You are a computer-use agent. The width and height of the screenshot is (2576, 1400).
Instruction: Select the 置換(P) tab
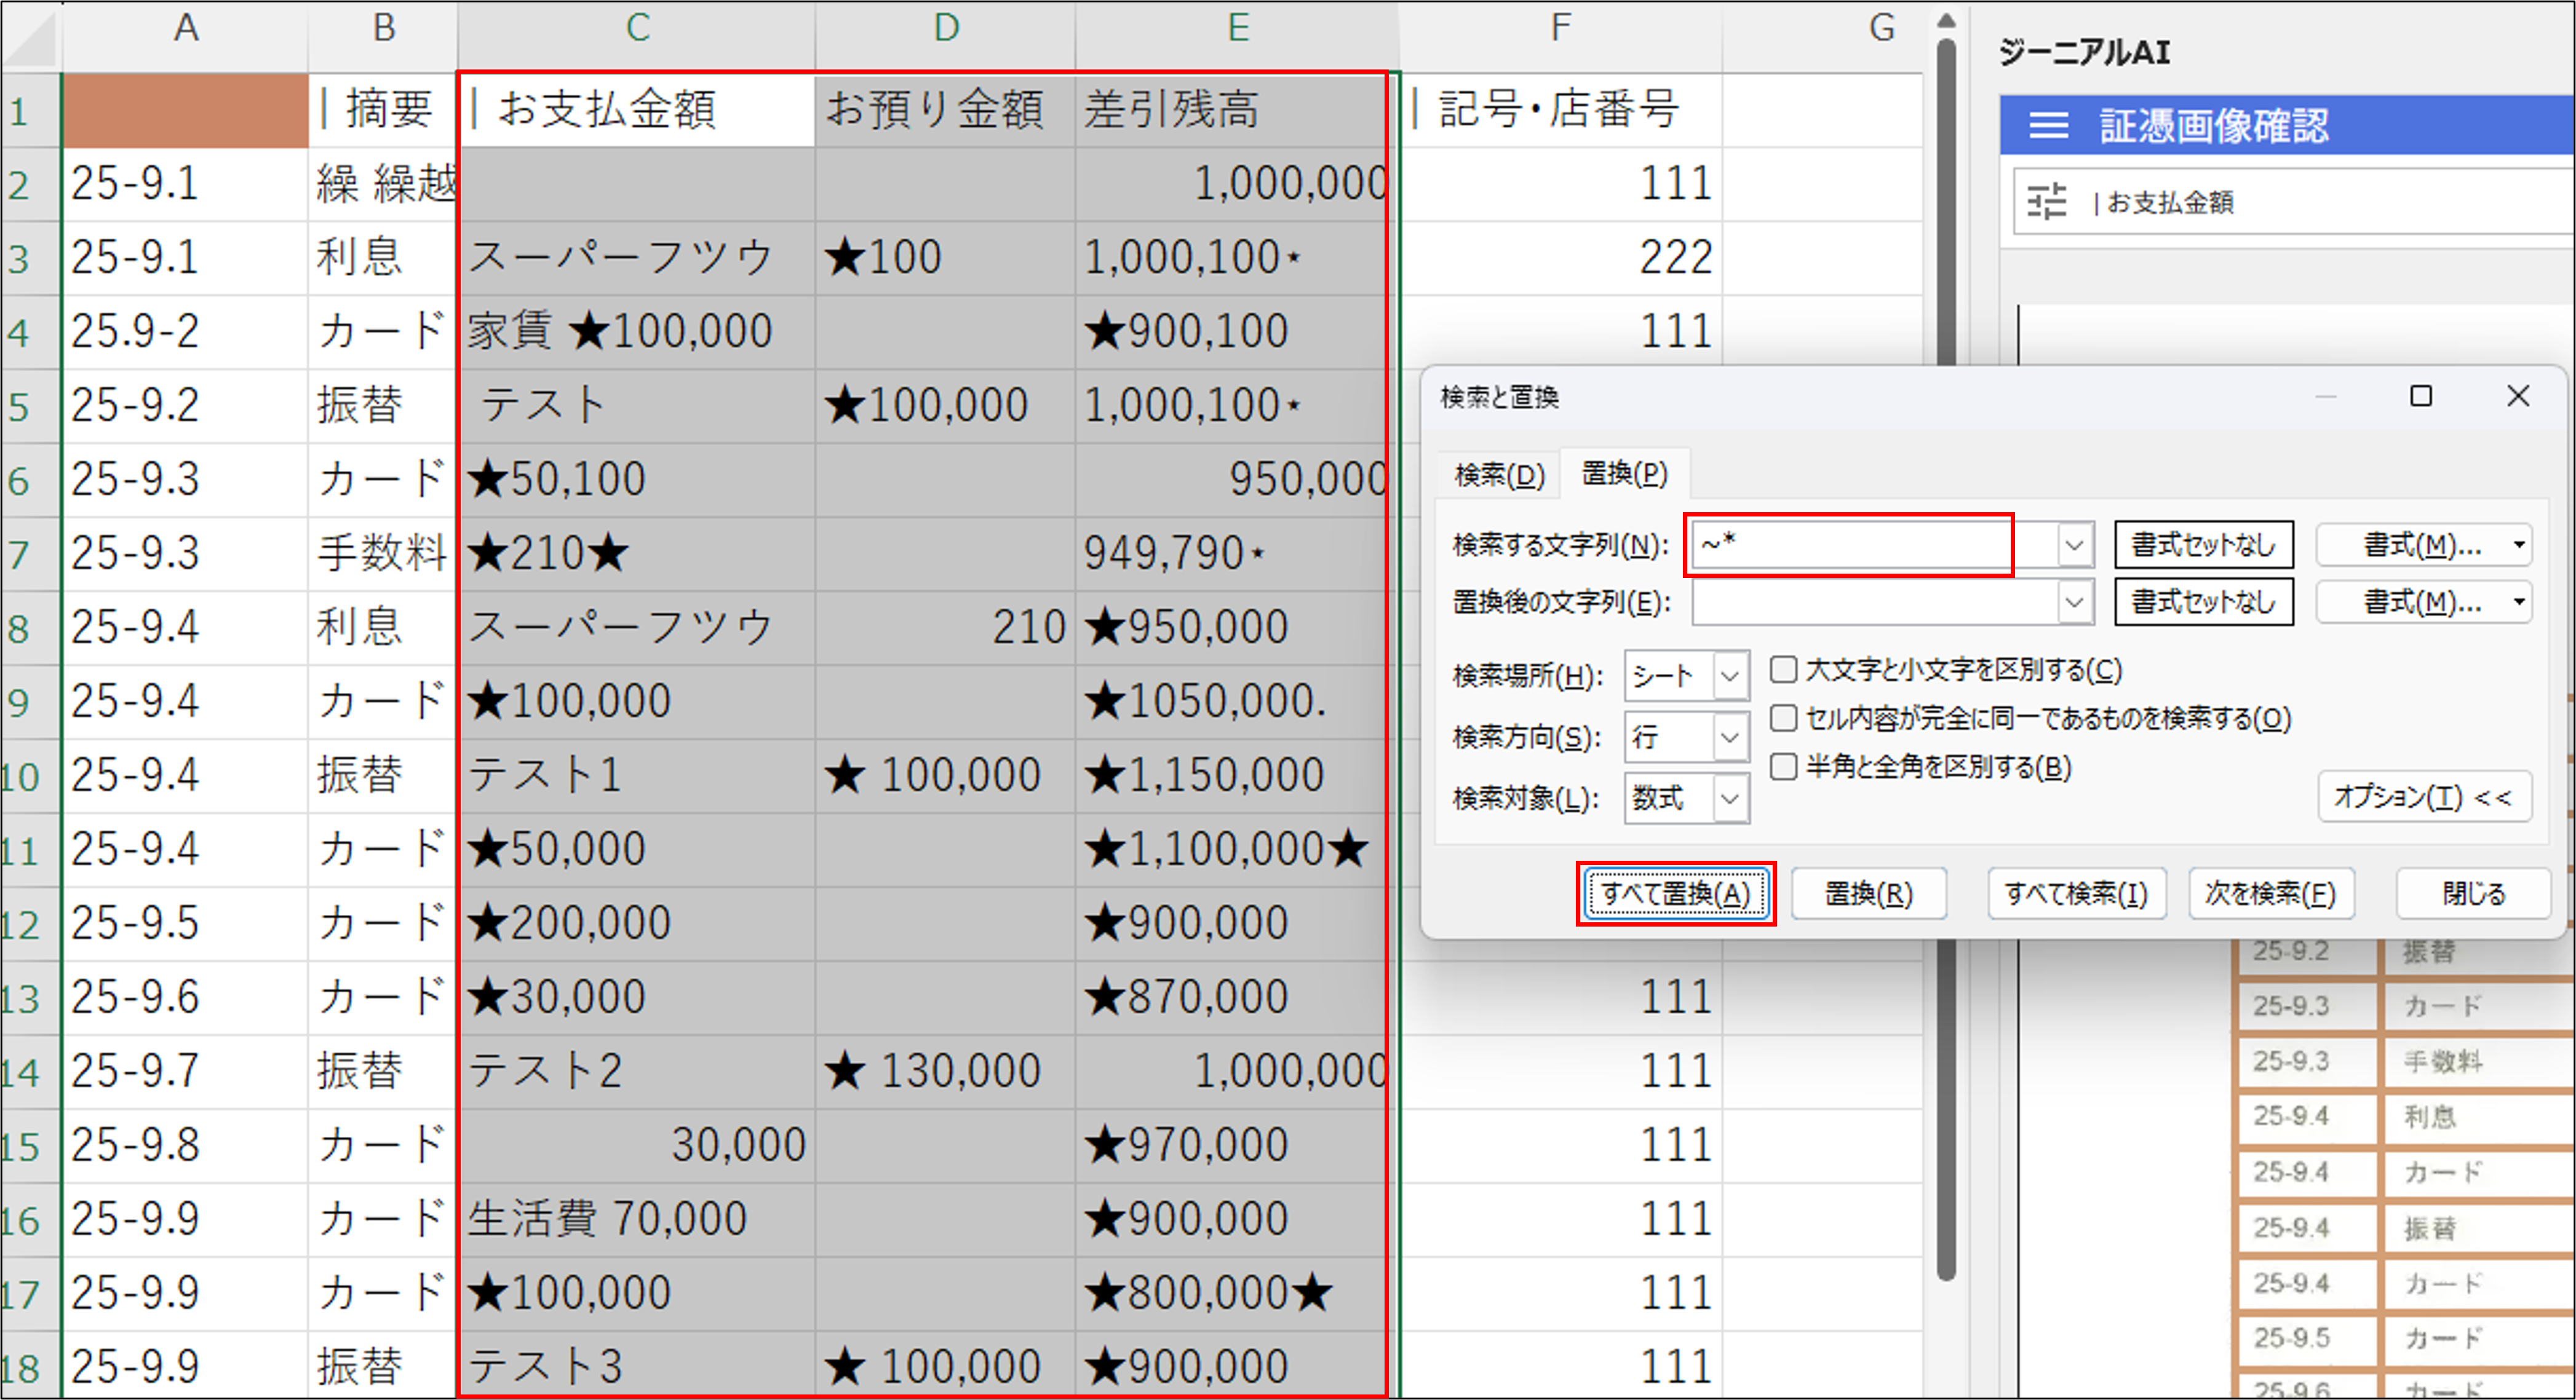pos(1624,473)
